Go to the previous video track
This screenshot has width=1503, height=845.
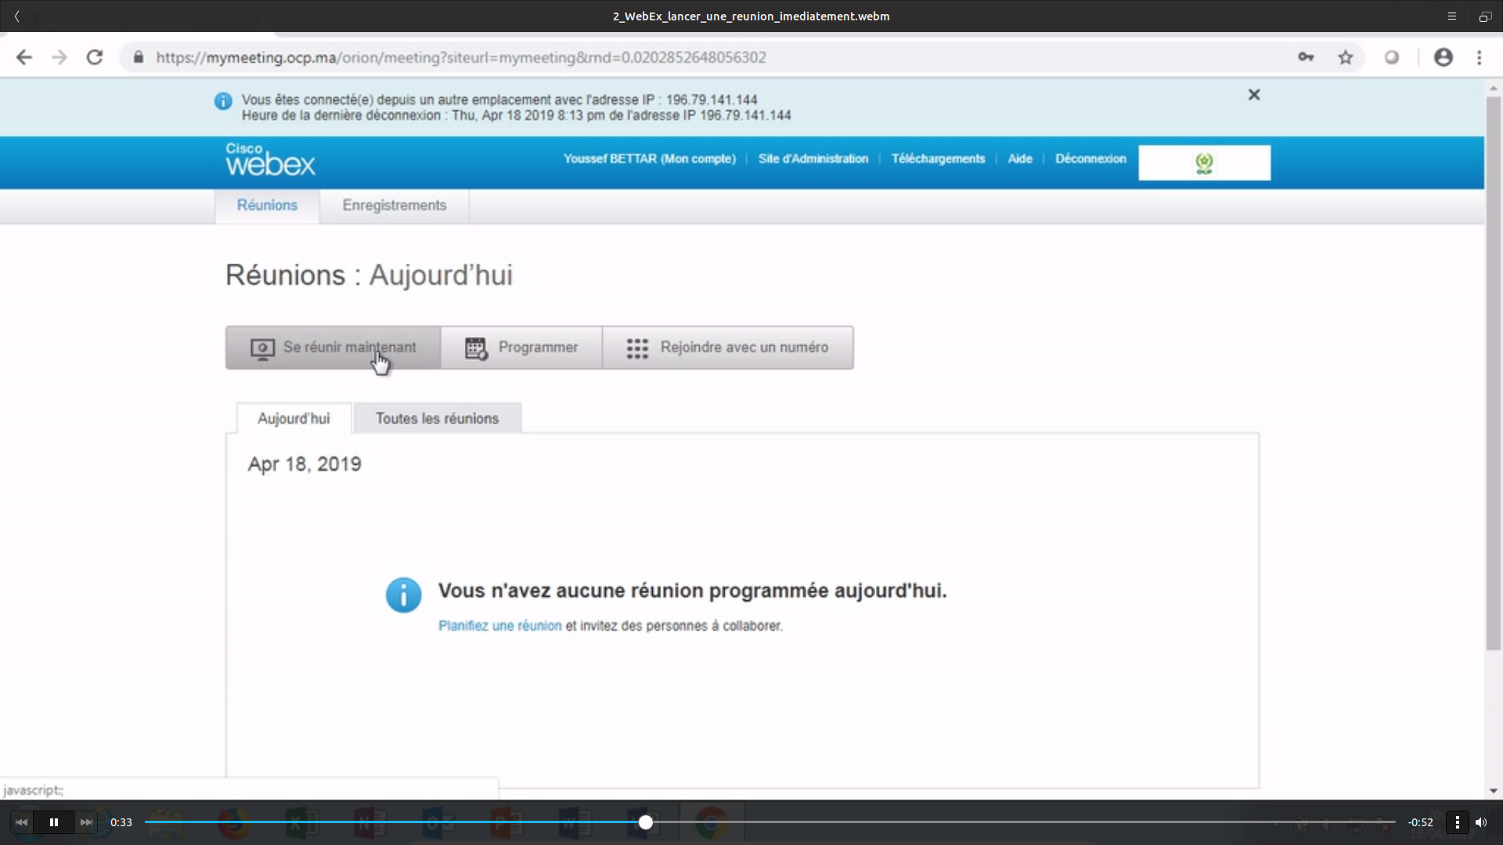(x=21, y=822)
